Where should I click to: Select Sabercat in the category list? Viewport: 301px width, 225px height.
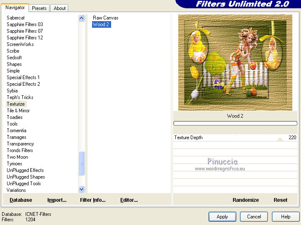(x=16, y=18)
